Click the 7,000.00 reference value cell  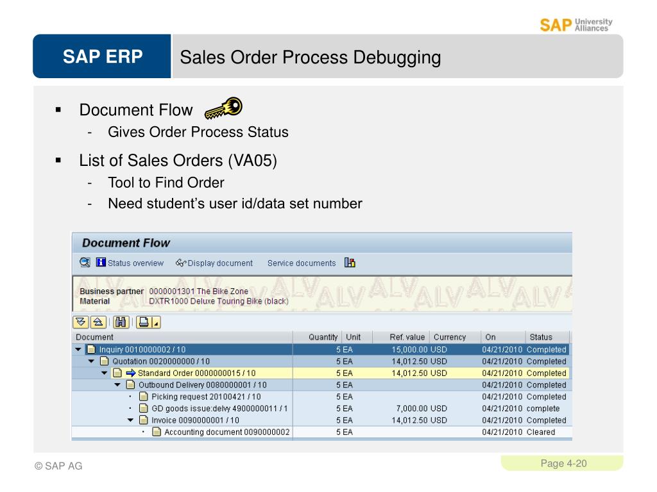tap(412, 408)
